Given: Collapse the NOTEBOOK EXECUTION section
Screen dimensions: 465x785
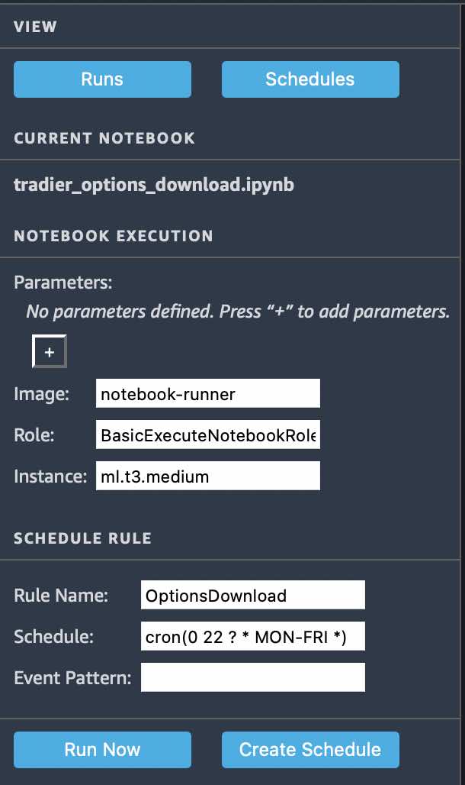Looking at the screenshot, I should click(112, 236).
